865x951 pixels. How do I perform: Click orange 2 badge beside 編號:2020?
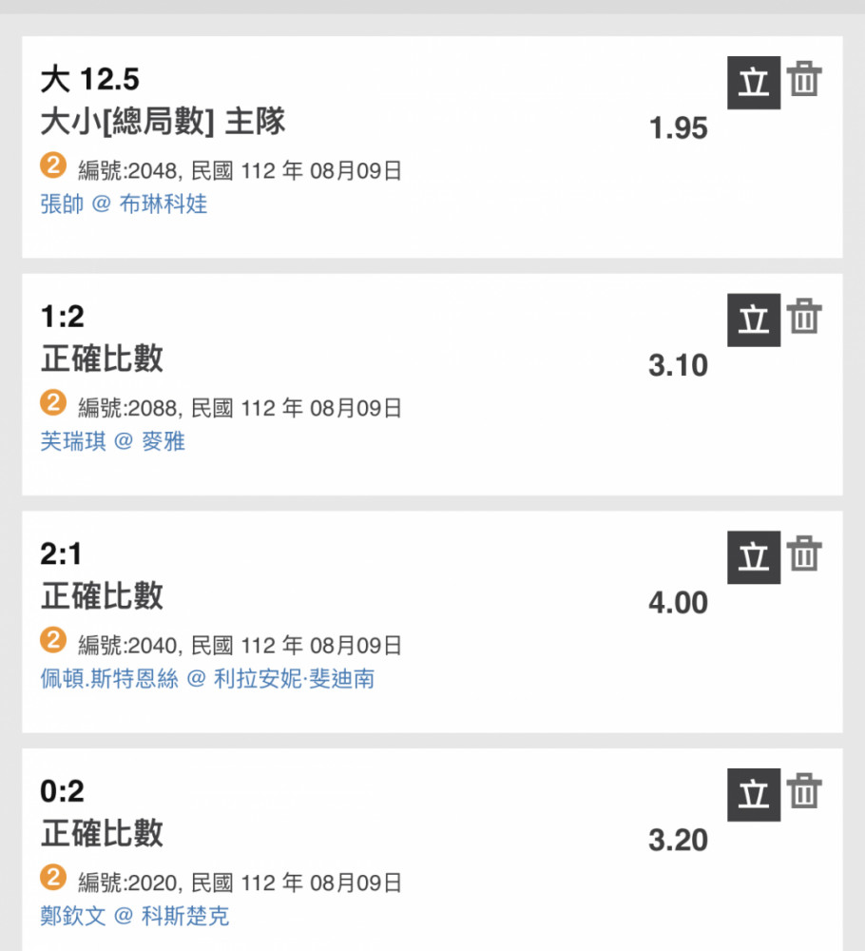coord(53,877)
